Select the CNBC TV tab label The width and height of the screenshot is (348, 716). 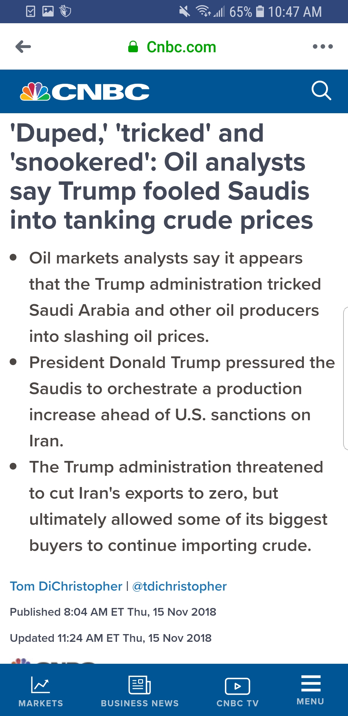click(x=238, y=703)
